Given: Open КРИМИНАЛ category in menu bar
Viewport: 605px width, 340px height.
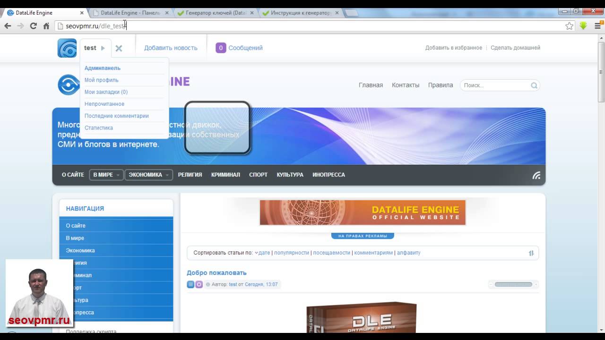Looking at the screenshot, I should (225, 175).
